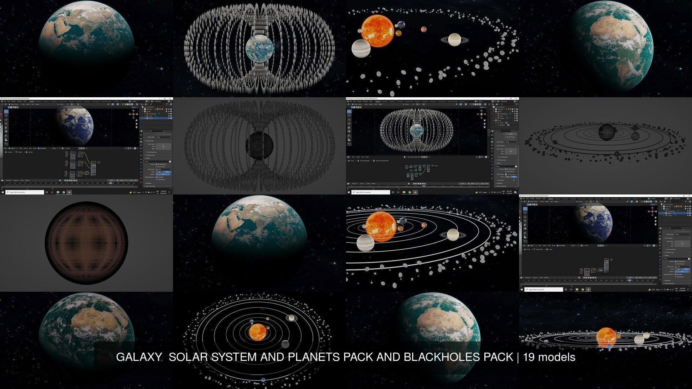692x389 pixels.
Task: Open Ffmpeg Video format dropdown in Geometry Nodes screenshot
Action: (511, 174)
